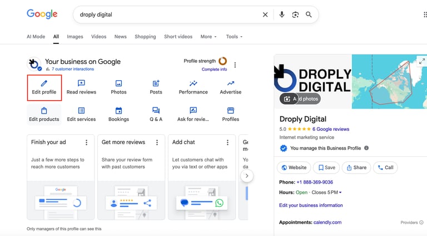
Task: Click Providers info link
Action: [412, 223]
